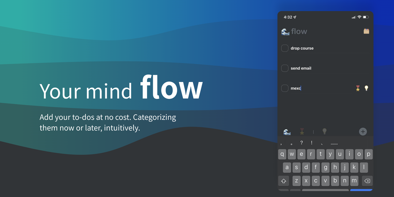Tap the x key
This screenshot has height=197, width=394.
tap(306, 181)
